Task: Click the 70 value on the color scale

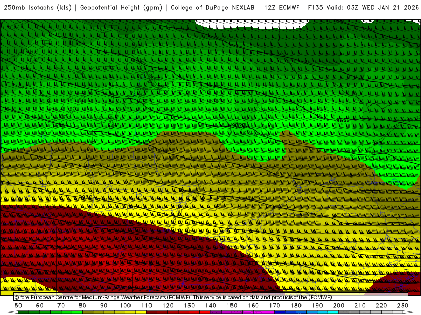Action: [61, 306]
